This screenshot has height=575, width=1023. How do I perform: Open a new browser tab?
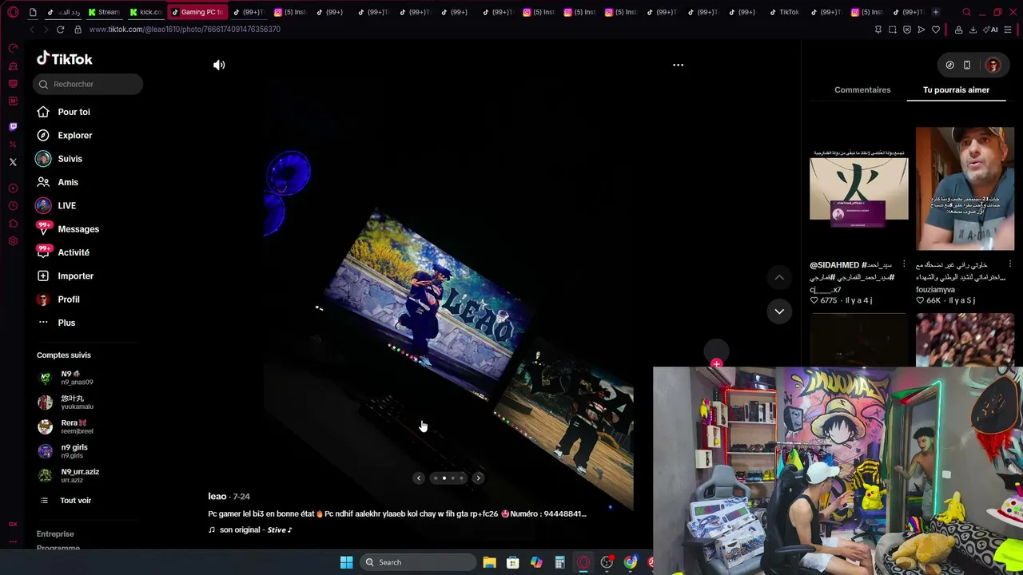tap(936, 12)
